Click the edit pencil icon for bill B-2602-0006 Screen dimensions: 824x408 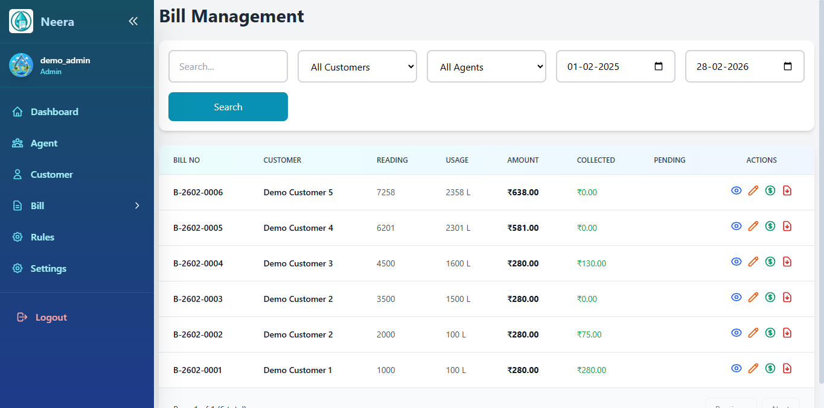753,191
